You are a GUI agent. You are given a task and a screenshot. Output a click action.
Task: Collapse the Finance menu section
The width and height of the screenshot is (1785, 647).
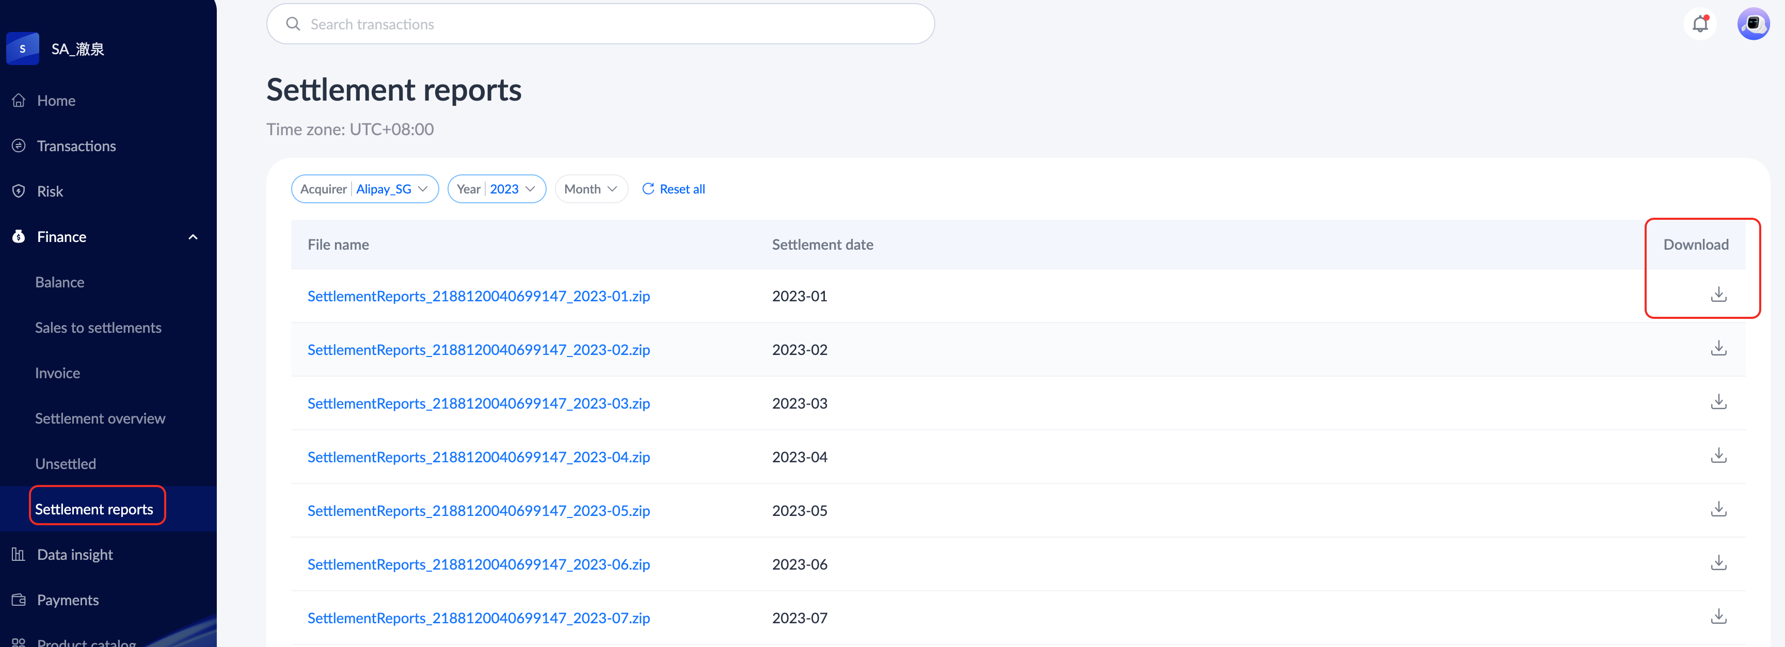pyautogui.click(x=193, y=237)
